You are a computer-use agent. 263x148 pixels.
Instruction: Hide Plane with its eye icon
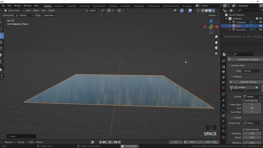tap(261, 26)
